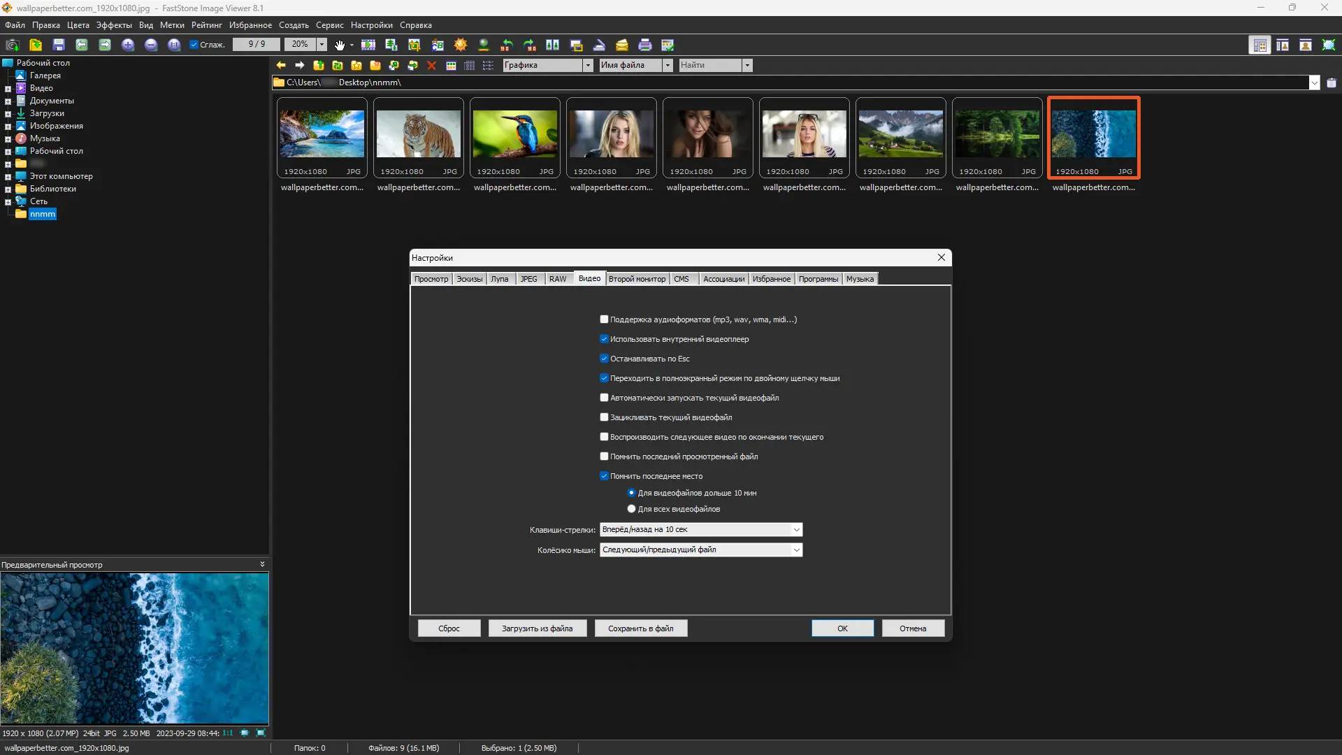Delete file with the red X icon

click(431, 65)
